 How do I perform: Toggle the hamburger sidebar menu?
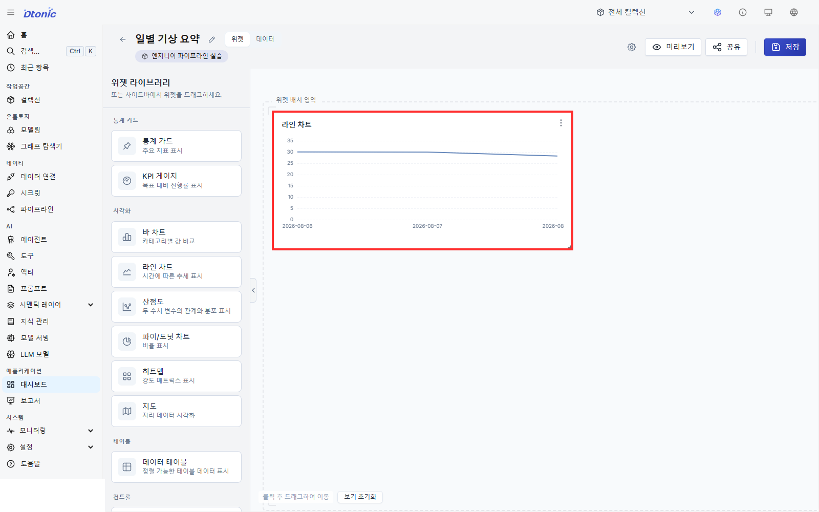point(11,12)
